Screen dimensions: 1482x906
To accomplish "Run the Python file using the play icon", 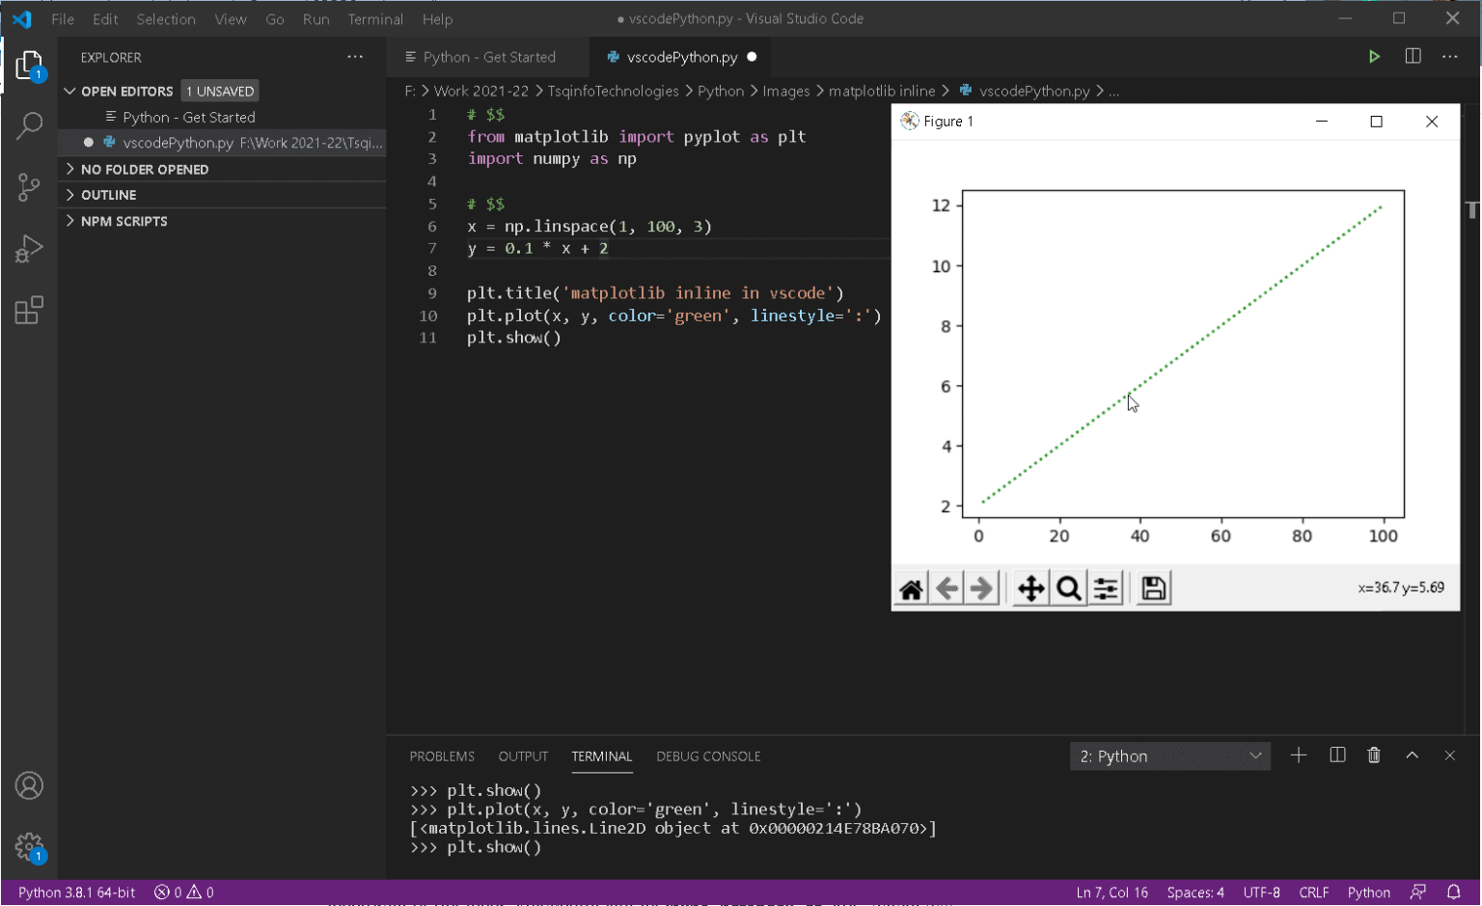I will pyautogui.click(x=1375, y=56).
